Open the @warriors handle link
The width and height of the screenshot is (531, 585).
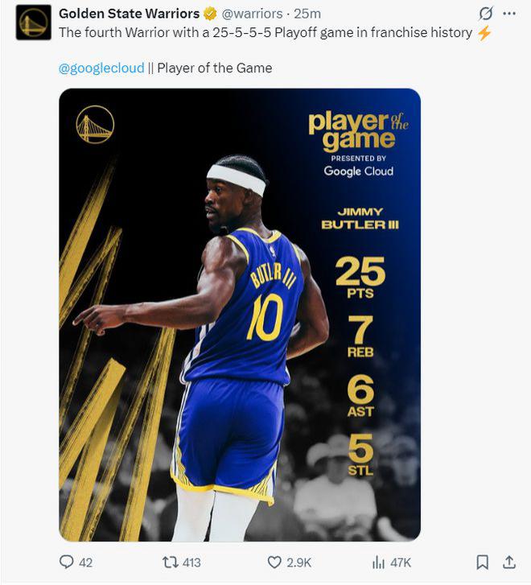tap(253, 14)
